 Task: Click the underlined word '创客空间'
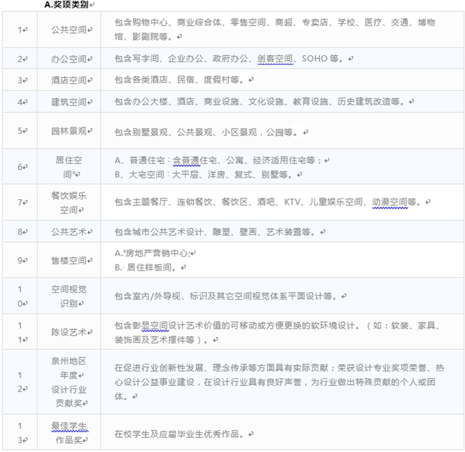(x=275, y=59)
